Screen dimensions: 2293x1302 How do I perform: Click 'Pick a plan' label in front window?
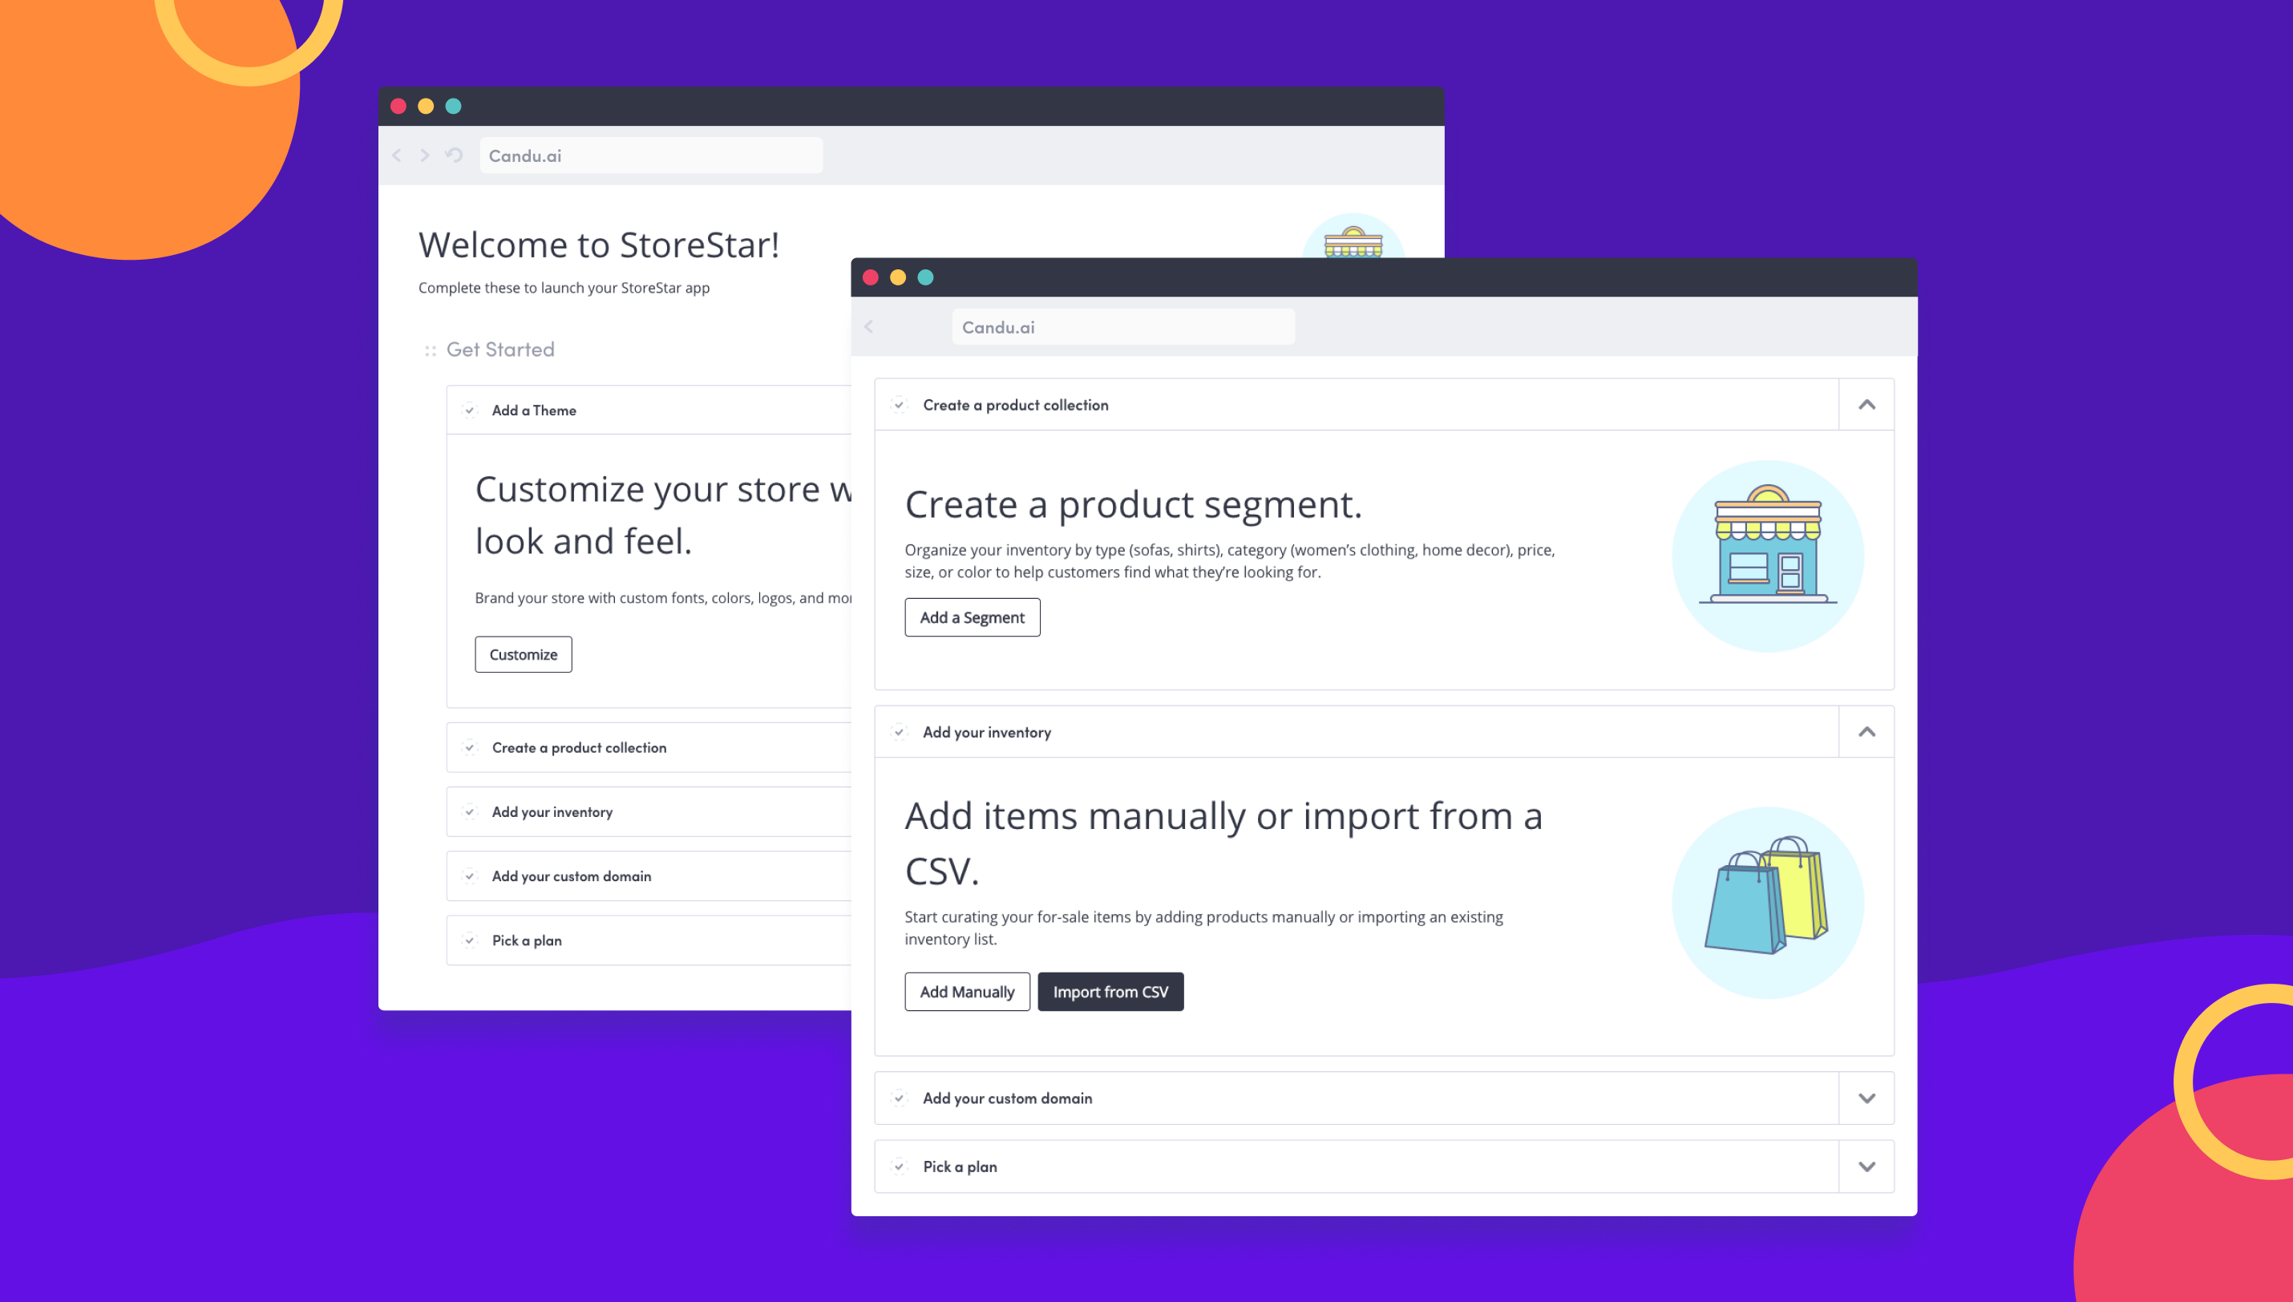(959, 1166)
